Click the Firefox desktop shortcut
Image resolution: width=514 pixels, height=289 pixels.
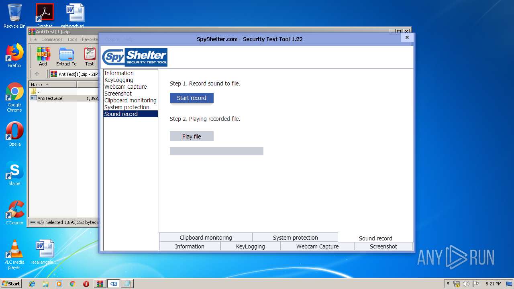[14, 55]
